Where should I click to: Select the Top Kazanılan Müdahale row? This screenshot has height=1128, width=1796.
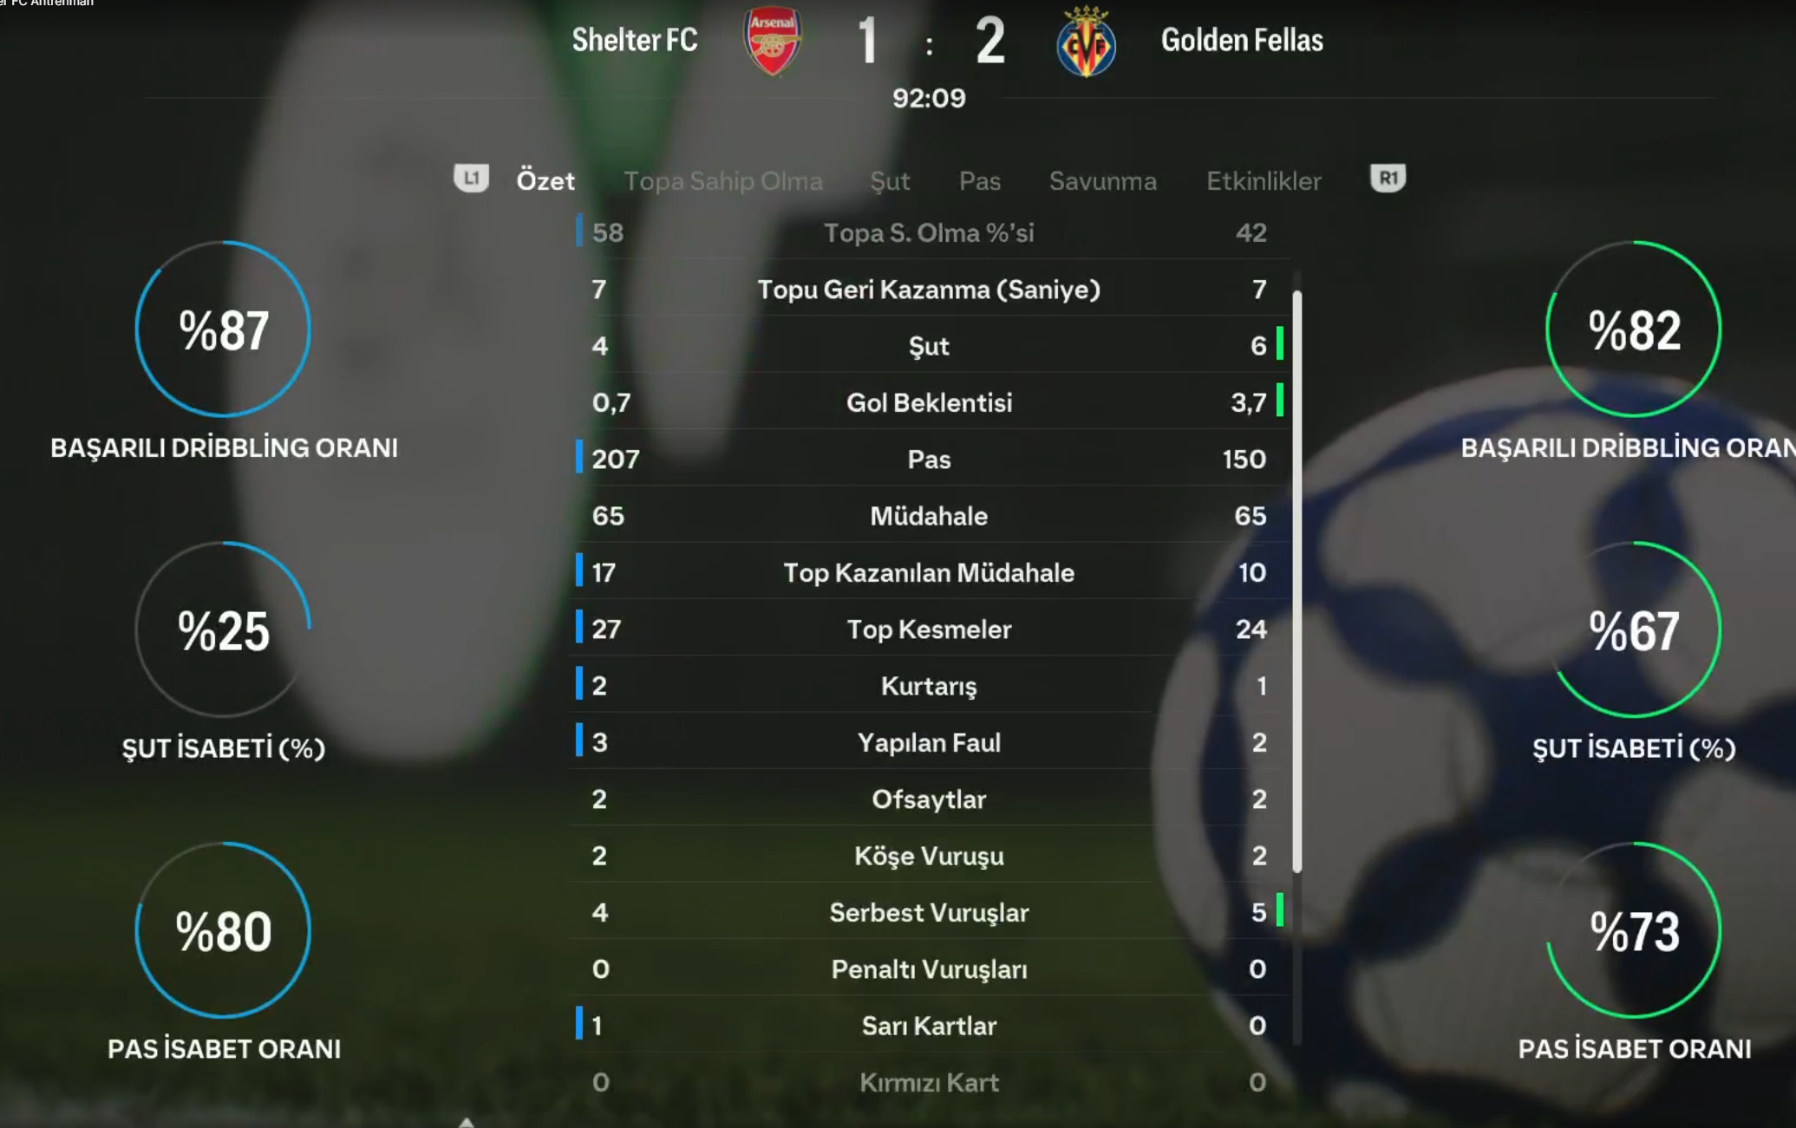click(930, 572)
